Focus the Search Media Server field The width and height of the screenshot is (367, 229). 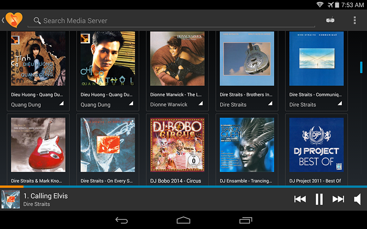pyautogui.click(x=171, y=21)
